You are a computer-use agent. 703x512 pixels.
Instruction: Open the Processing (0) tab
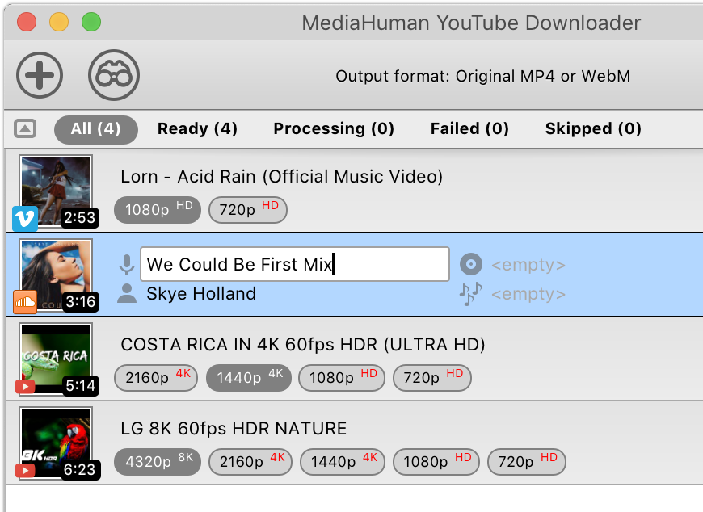tap(334, 128)
